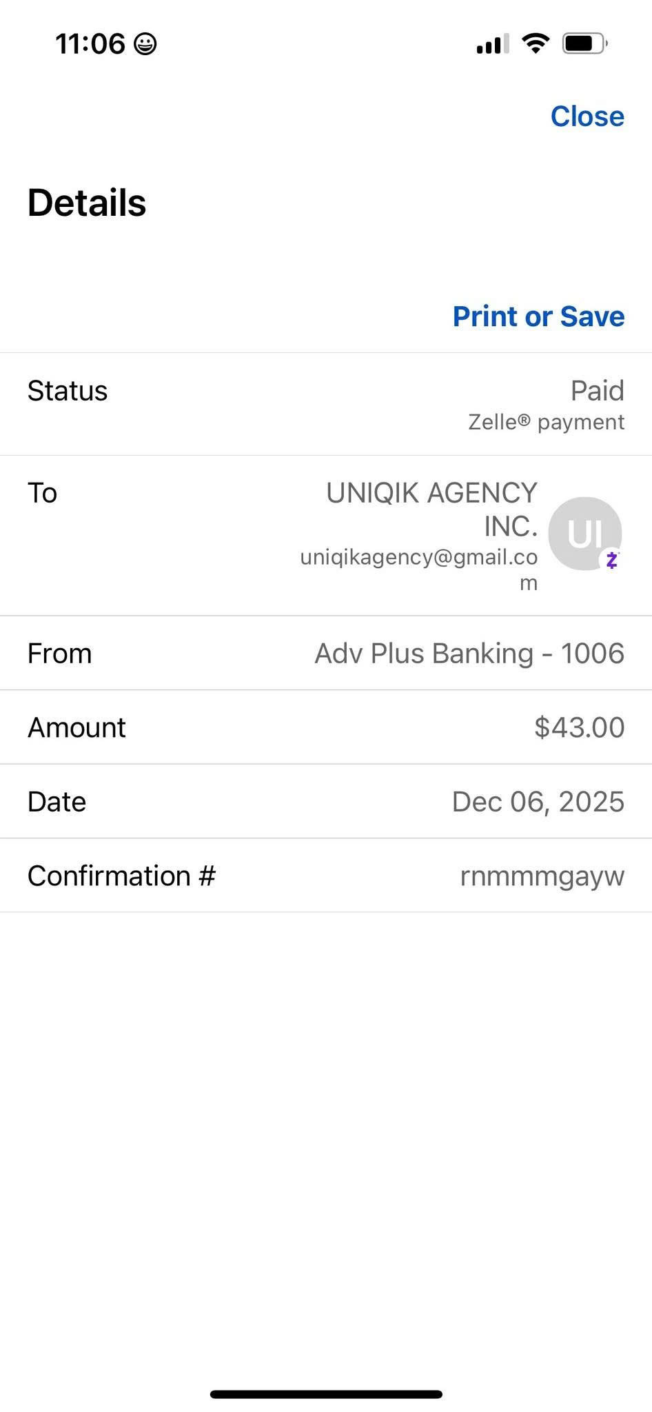Tap the home indicator bar
Viewport: 652px width, 1412px height.
tap(326, 1394)
